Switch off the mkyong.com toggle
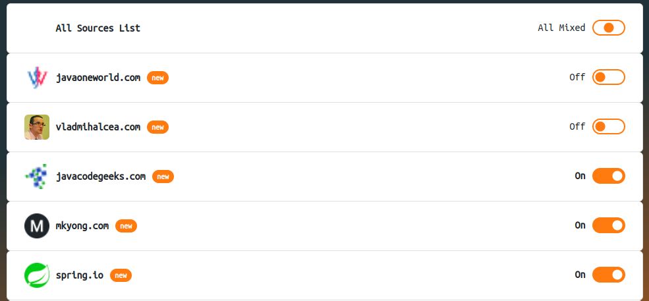Image resolution: width=649 pixels, height=301 pixels. 608,225
